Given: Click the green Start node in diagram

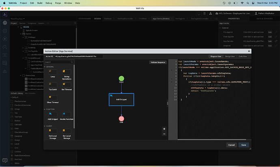Looking at the screenshot, I should pyautogui.click(x=121, y=78).
